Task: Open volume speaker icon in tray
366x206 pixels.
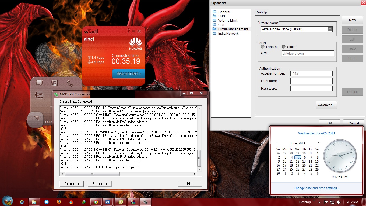Action: [x=339, y=202]
